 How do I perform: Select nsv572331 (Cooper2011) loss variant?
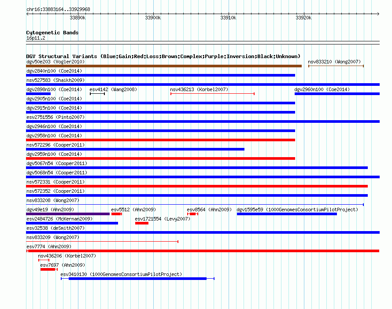coord(197,186)
